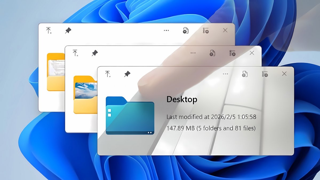Select the open-location arrow icon on the Desktop card
320x180 pixels.
click(x=108, y=74)
